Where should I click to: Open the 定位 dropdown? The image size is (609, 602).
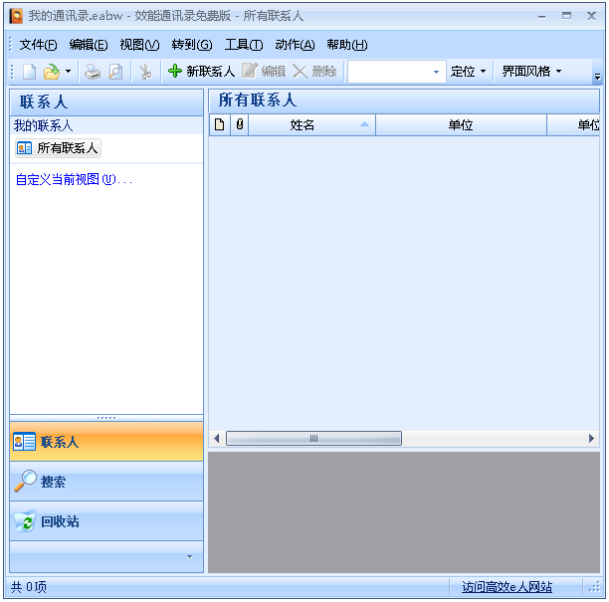click(468, 72)
